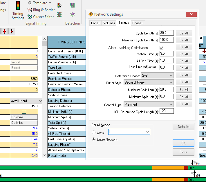Select the Zone scope radio button
Image resolution: width=206 pixels, height=182 pixels.
click(94, 133)
